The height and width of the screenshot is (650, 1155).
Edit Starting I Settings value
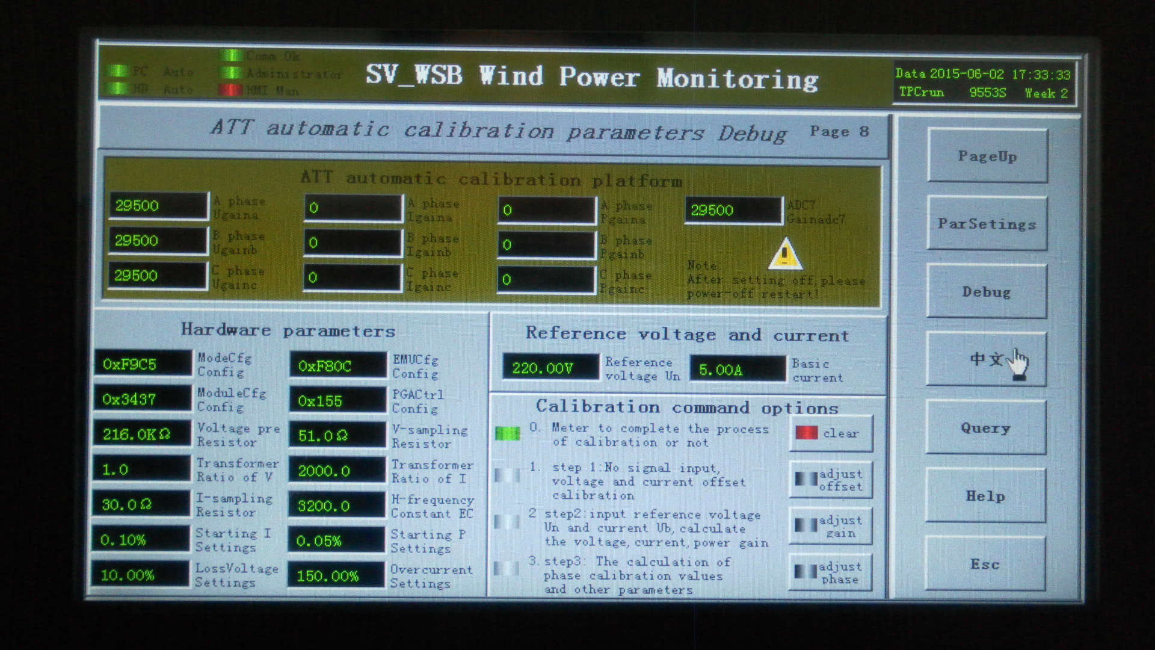tap(141, 539)
